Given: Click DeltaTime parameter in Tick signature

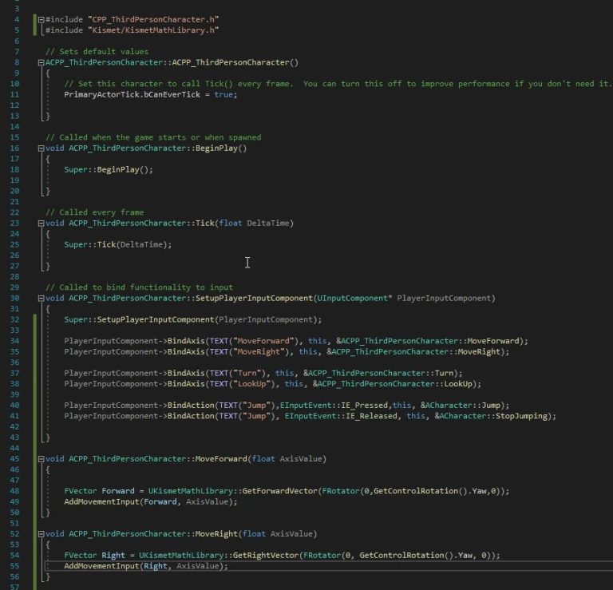Looking at the screenshot, I should [x=268, y=224].
